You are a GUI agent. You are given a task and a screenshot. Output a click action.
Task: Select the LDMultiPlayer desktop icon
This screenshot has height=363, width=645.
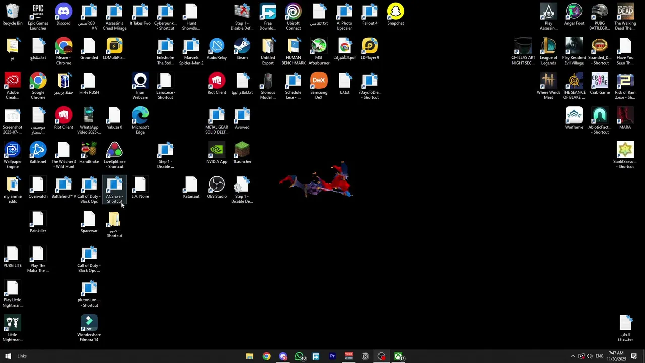[x=114, y=49]
